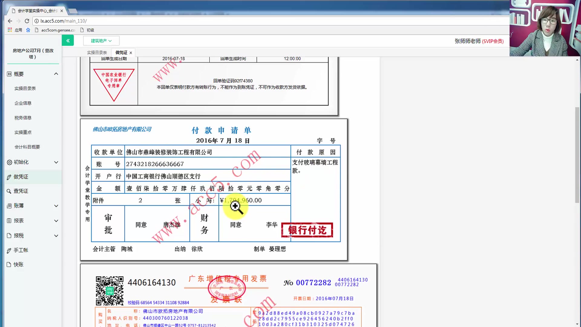The height and width of the screenshot is (327, 581).
Task: Open 企业信息 in the sidebar
Action: point(23,103)
